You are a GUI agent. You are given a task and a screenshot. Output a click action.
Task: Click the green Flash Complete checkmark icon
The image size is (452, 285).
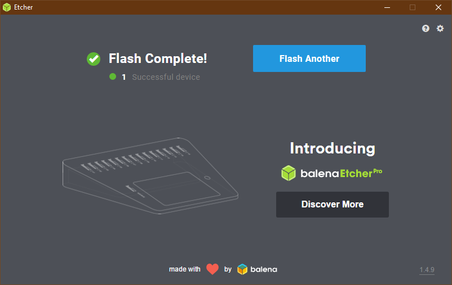point(94,59)
